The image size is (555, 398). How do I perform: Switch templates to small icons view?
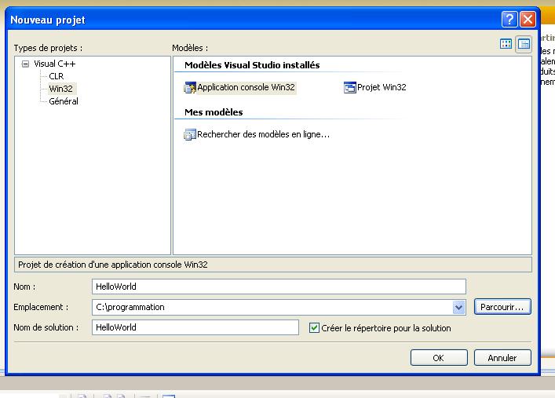point(524,44)
